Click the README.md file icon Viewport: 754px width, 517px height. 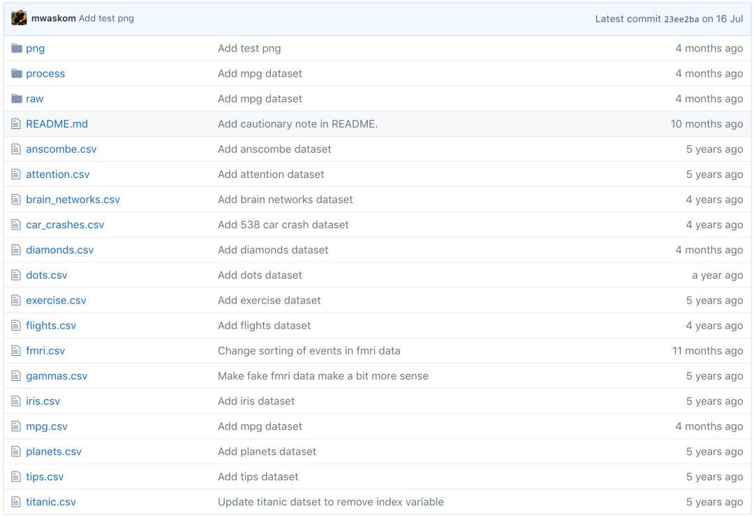17,124
